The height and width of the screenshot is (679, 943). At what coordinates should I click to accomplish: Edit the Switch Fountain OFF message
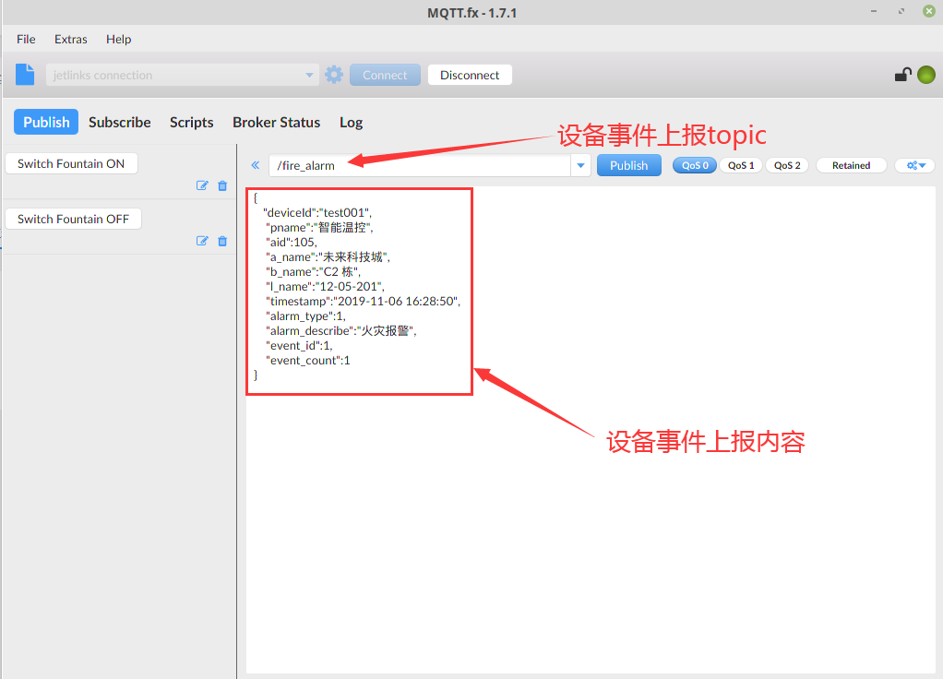click(202, 241)
